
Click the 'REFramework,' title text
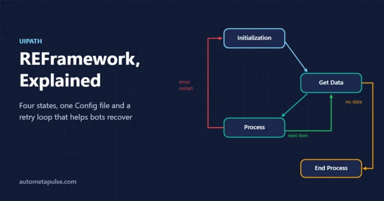click(x=79, y=59)
